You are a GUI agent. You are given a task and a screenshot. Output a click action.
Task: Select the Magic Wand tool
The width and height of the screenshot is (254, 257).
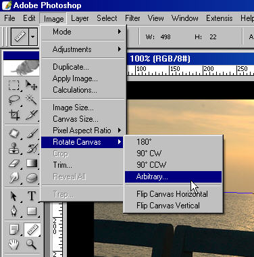point(31,99)
